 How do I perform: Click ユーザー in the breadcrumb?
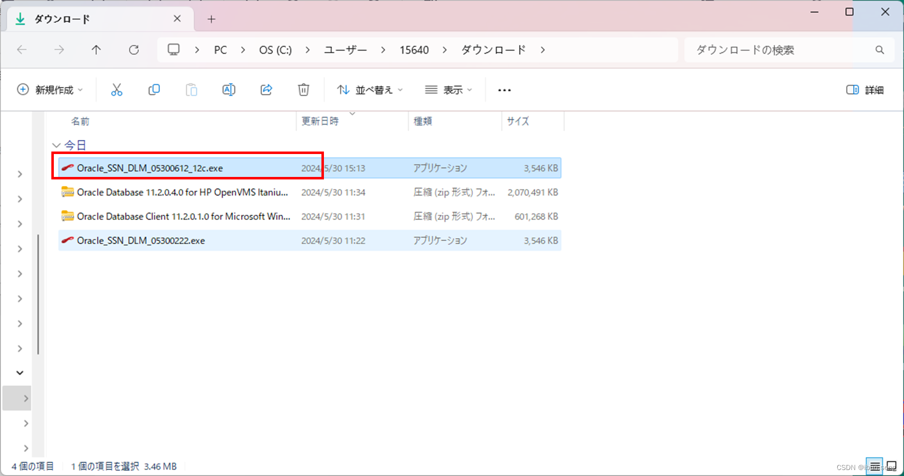coord(345,50)
